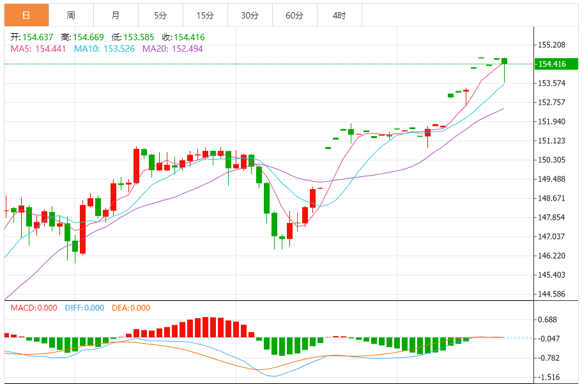The image size is (582, 384).
Task: Open the 15分 timeframe tab
Action: 205,15
